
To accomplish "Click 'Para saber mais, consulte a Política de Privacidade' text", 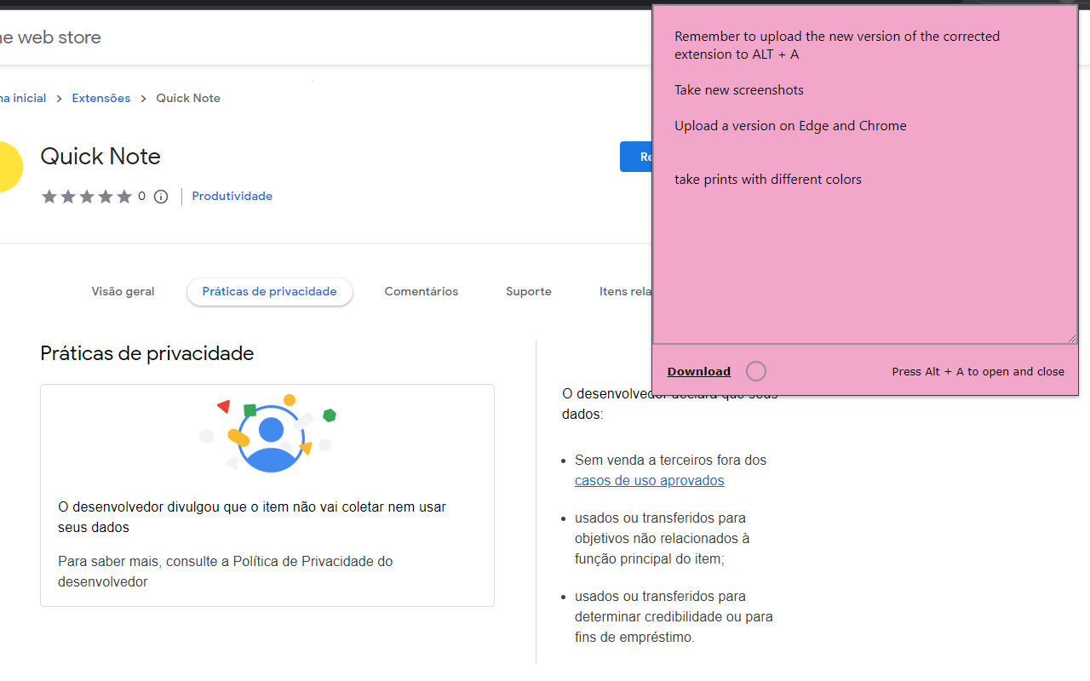I will click(226, 572).
